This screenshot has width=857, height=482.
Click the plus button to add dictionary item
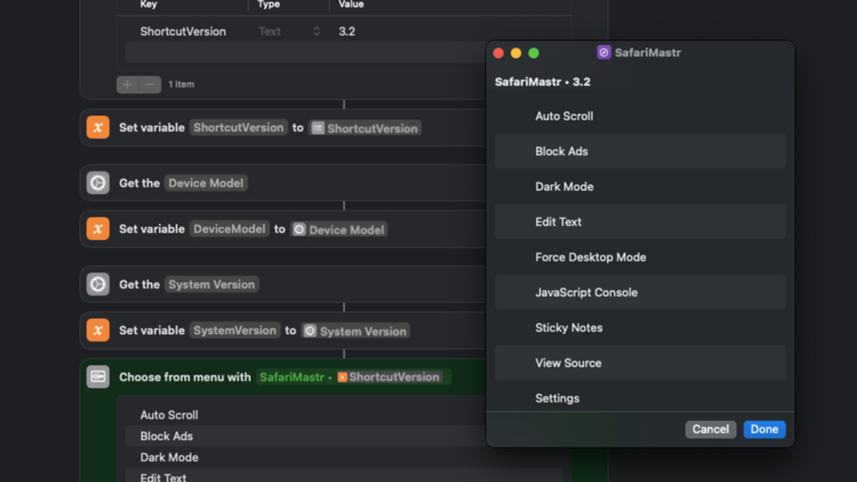pos(128,85)
